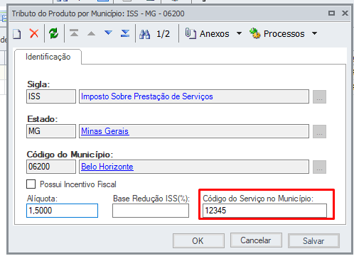
Task: Go to next record down arrow
Action: 108,33
